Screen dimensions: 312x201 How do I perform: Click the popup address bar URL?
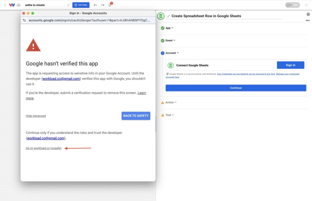pos(89,20)
